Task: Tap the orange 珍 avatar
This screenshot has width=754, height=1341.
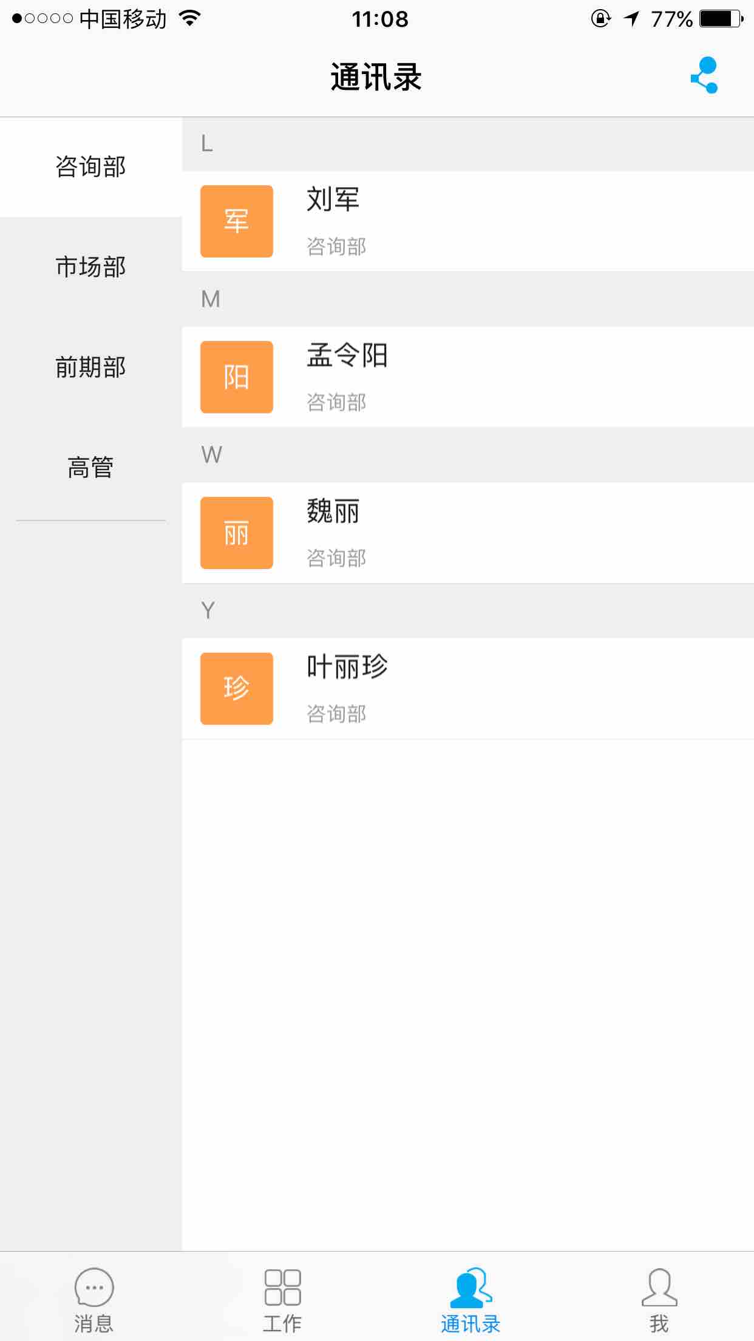Action: (x=237, y=689)
